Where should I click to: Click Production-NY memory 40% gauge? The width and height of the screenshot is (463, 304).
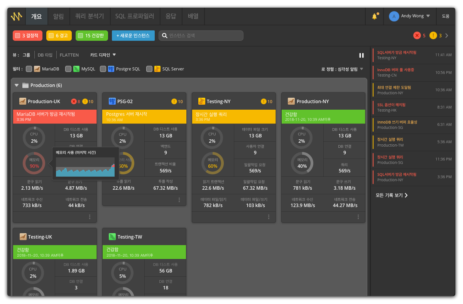[x=302, y=163]
